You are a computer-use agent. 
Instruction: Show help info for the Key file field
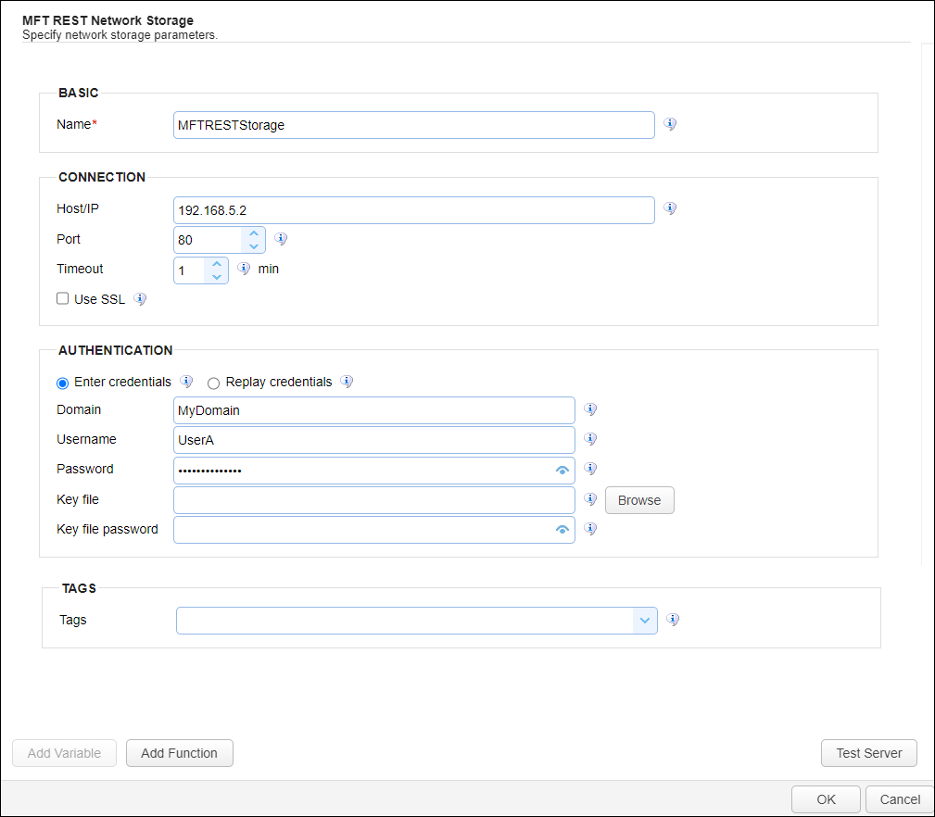click(590, 499)
